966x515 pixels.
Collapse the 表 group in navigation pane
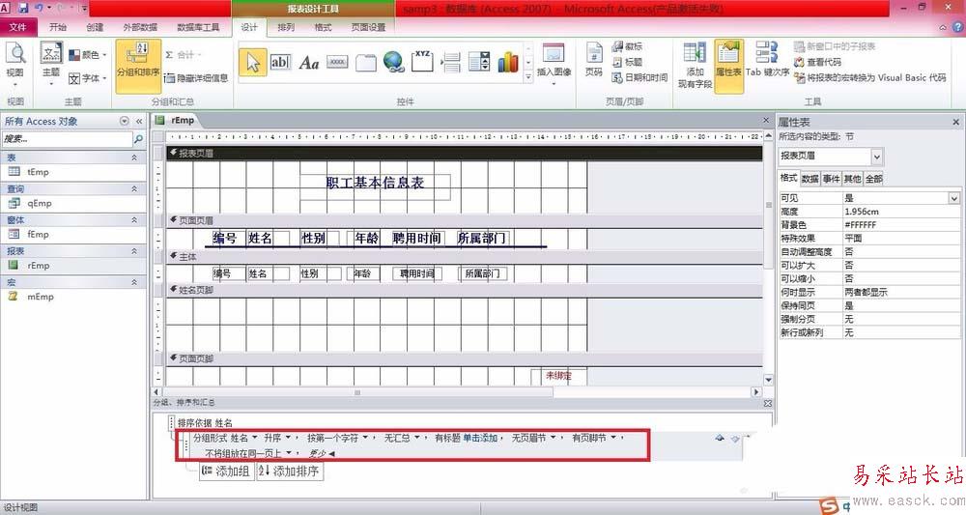(134, 157)
